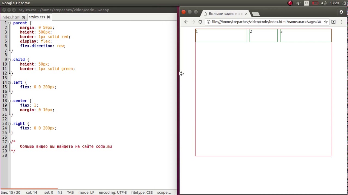Open the Wi-Fi network indicator
The width and height of the screenshot is (348, 195).
point(298,3)
